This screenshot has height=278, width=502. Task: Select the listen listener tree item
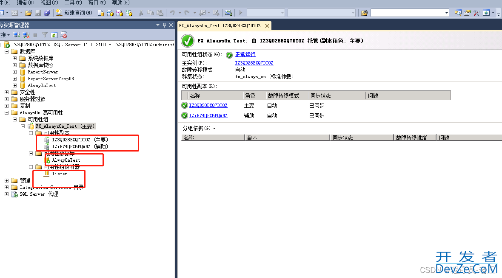[60, 174]
